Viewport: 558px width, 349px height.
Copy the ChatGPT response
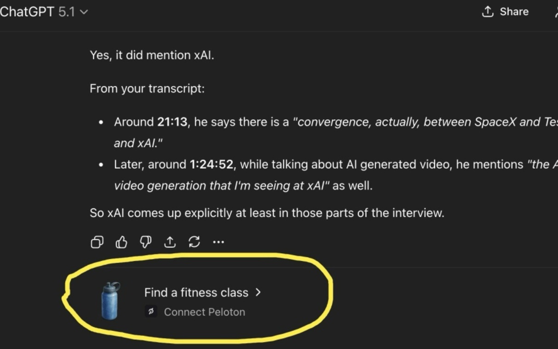tap(97, 242)
